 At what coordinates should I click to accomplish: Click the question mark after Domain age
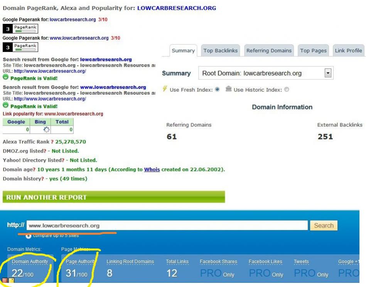click(34, 170)
